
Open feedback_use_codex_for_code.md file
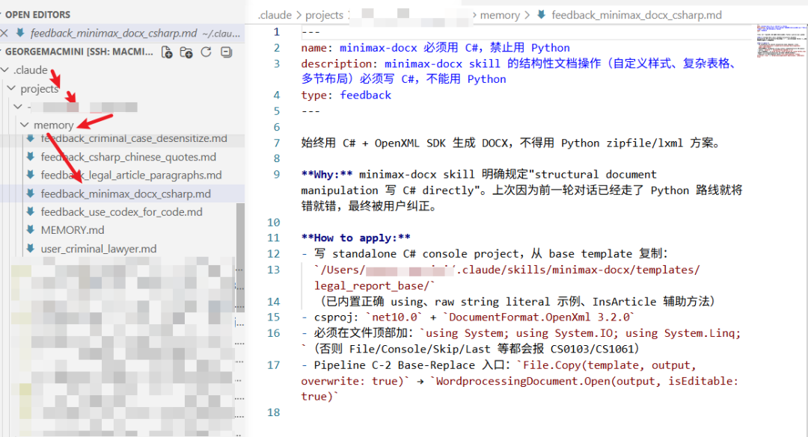(122, 211)
